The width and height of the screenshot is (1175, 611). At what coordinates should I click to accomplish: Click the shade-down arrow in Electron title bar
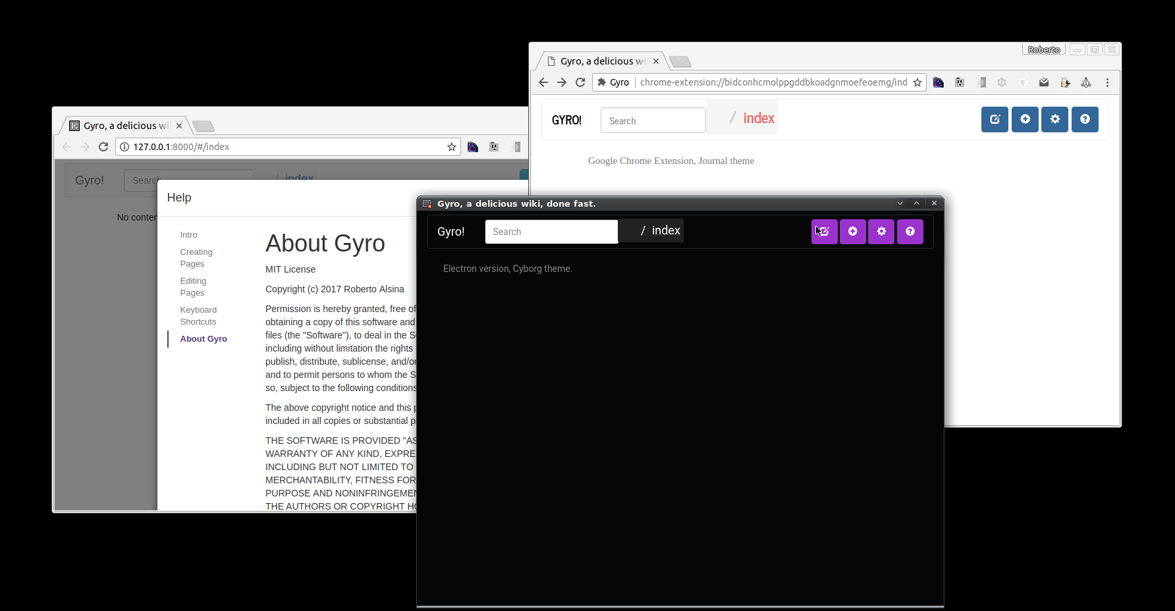pyautogui.click(x=900, y=203)
